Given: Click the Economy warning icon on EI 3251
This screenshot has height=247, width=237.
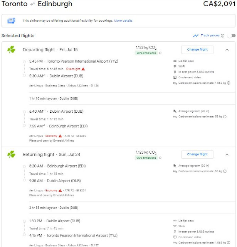Looking at the screenshot, I should coord(60,190).
